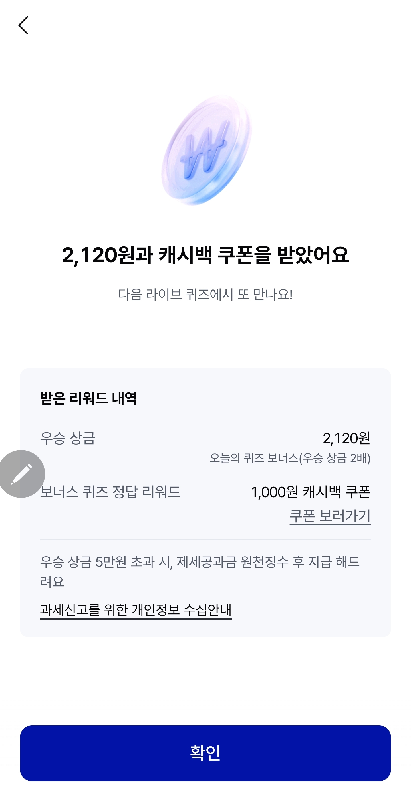
Task: Tap the 보너스 퀴즈 정답 리워드 label
Action: click(x=110, y=492)
